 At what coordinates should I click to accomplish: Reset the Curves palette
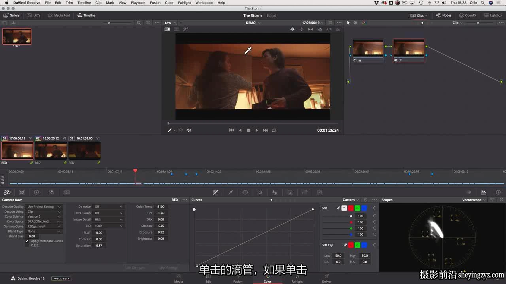pos(365,200)
